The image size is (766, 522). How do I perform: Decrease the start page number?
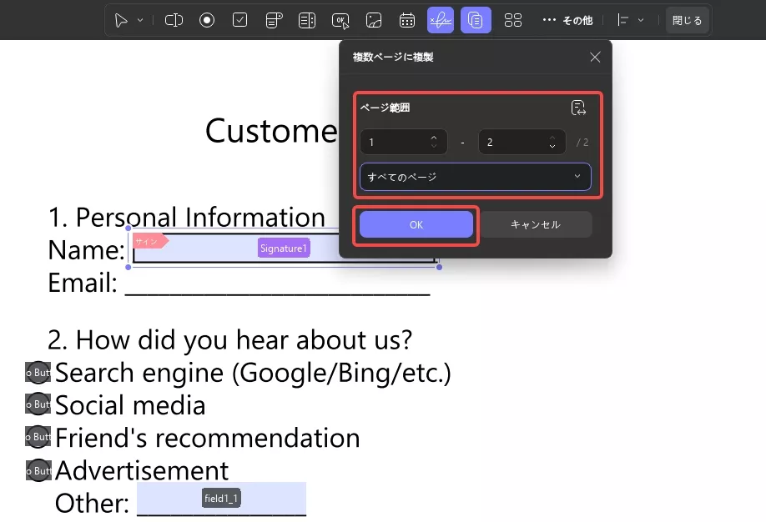point(434,146)
